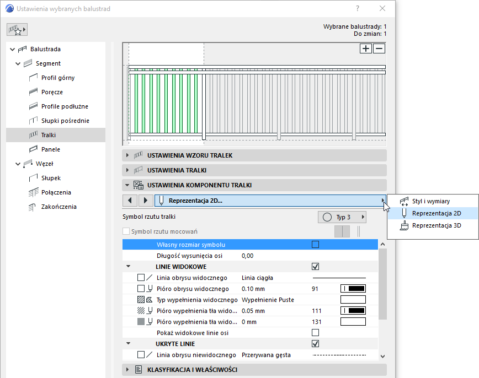This screenshot has width=479, height=378.
Task: Select the Poręcze handrail icon
Action: tap(33, 92)
